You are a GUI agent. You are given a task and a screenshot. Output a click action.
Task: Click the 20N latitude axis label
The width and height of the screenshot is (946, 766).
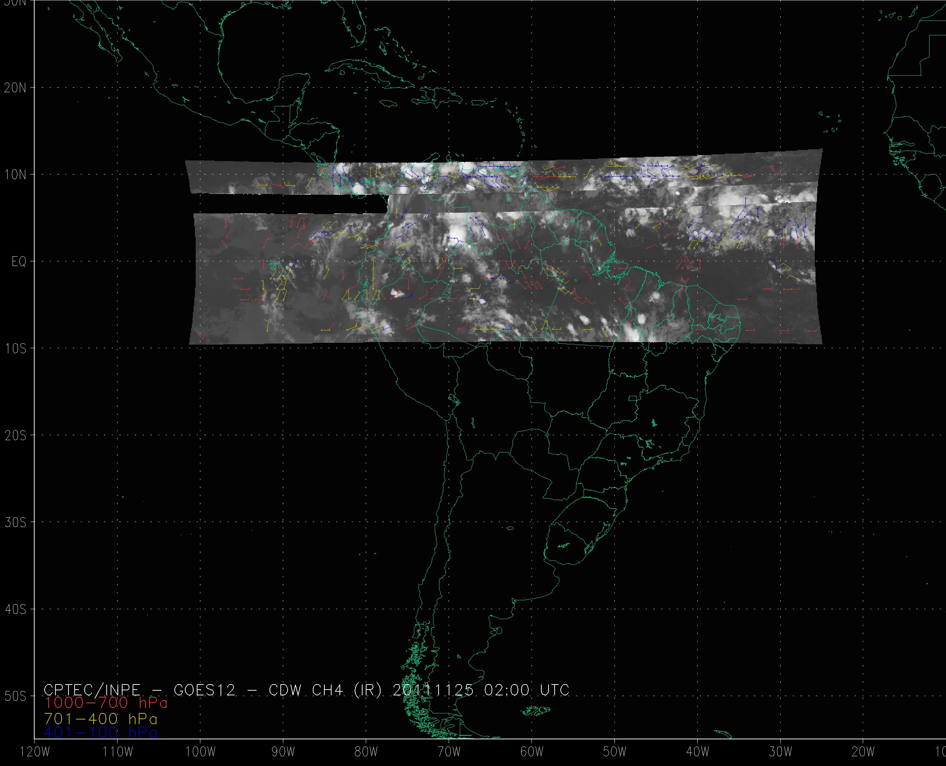click(x=15, y=88)
